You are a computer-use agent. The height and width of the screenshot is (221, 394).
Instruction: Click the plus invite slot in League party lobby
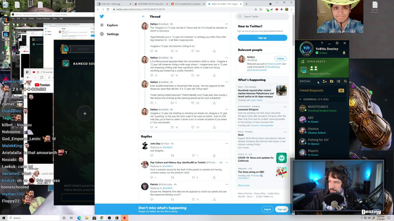click(85, 114)
